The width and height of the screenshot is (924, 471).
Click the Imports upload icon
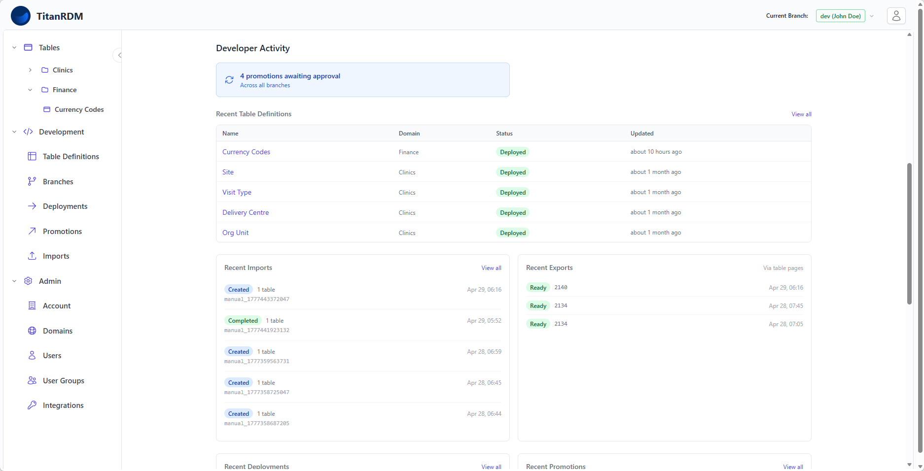point(32,256)
